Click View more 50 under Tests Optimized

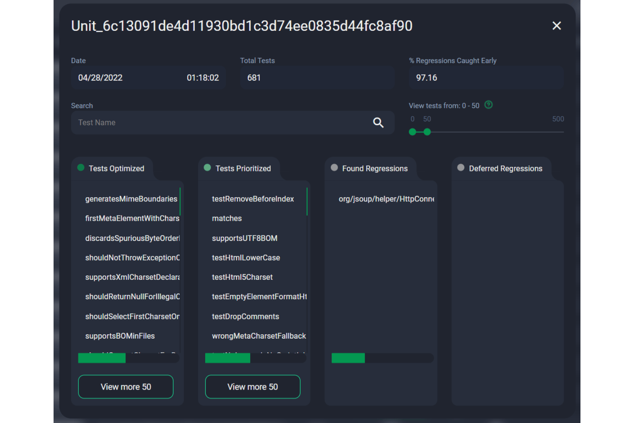[x=126, y=387]
